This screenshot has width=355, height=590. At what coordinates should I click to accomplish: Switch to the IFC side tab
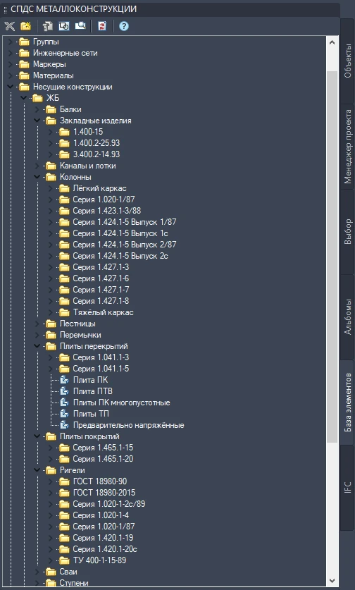click(347, 488)
